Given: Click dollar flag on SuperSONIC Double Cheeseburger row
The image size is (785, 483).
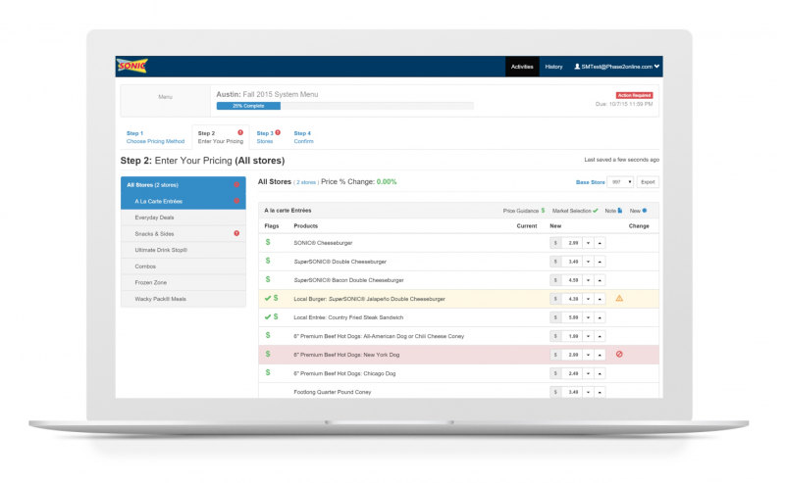Looking at the screenshot, I should click(x=268, y=261).
